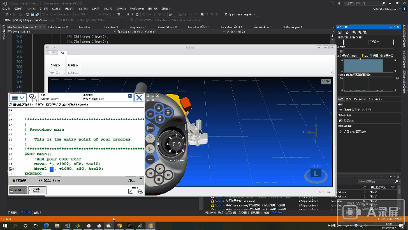
Task: Click the view cube in 3D viewport
Action: (316, 174)
